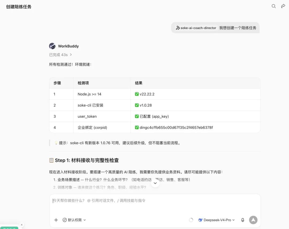Click the 所有检测通过 status line

pyautogui.click(x=70, y=64)
